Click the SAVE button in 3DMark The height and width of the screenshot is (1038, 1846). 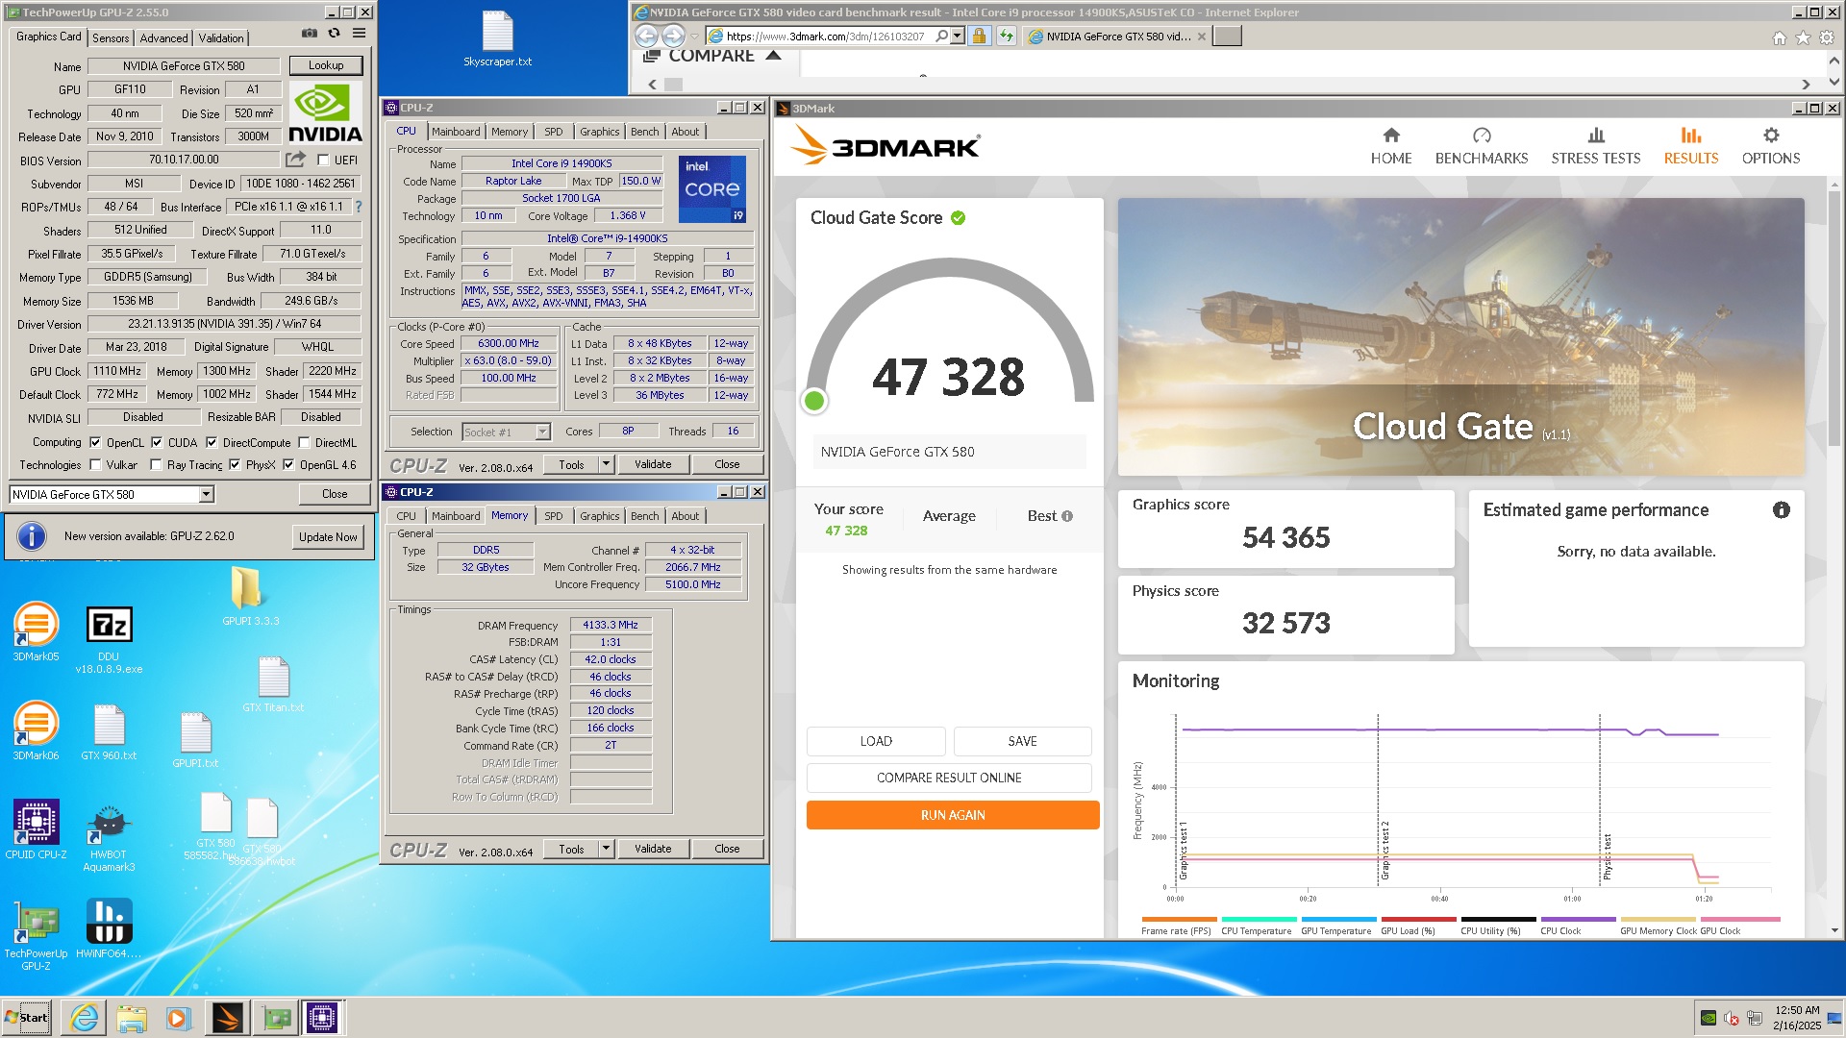(1023, 741)
